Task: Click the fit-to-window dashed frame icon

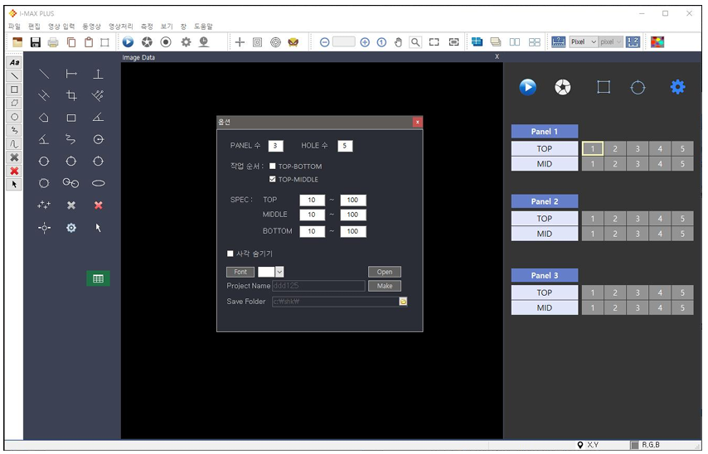Action: (434, 42)
